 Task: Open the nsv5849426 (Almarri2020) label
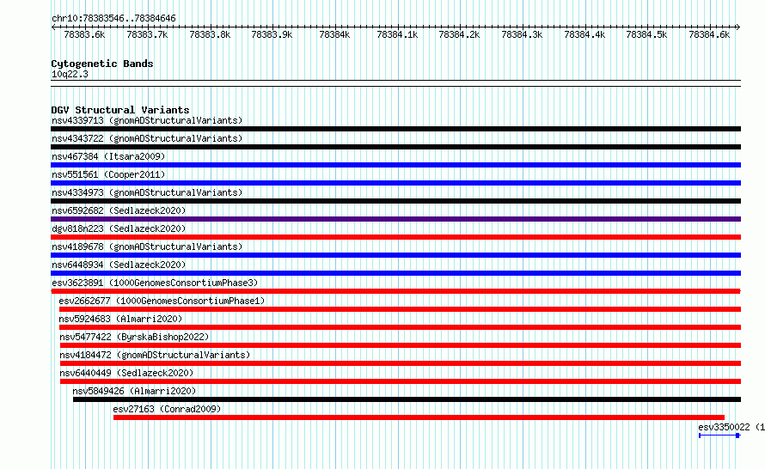134,391
